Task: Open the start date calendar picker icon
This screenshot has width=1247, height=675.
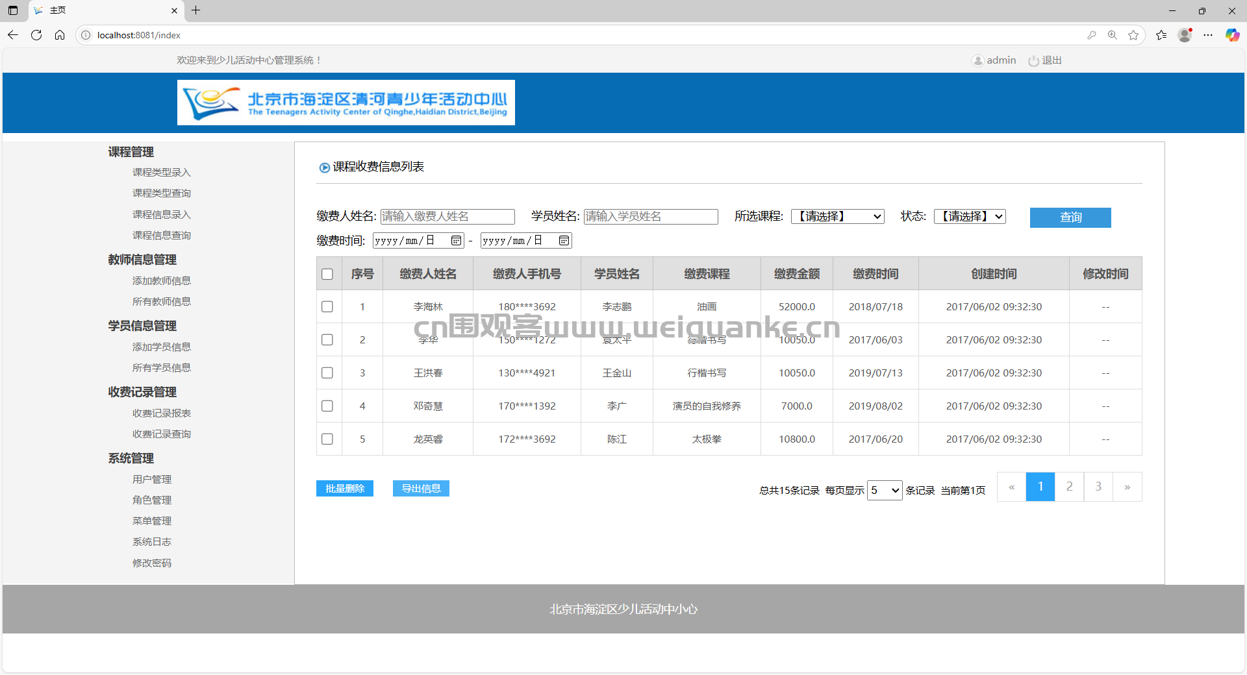Action: [x=457, y=241]
